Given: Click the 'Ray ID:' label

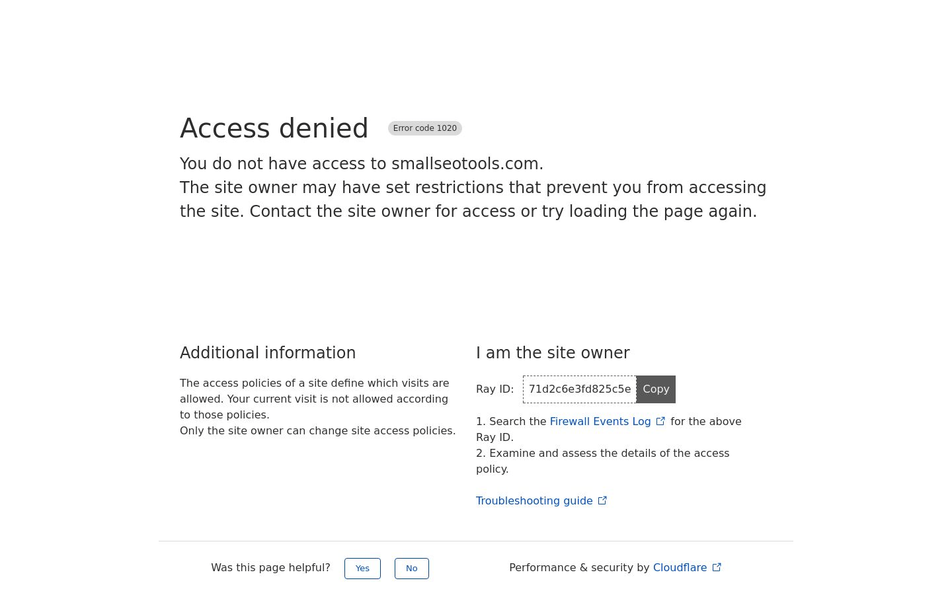Looking at the screenshot, I should [x=495, y=389].
